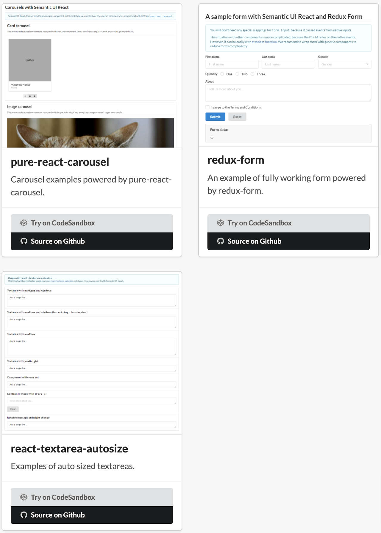The image size is (381, 533).
Task: Open the Gender dropdown
Action: click(345, 64)
